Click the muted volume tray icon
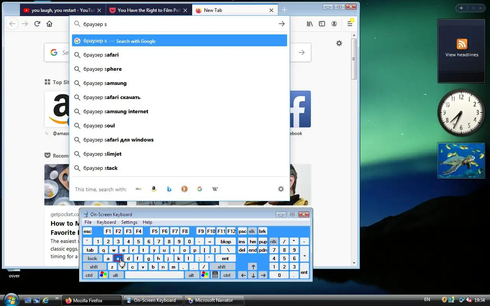 tap(469, 300)
